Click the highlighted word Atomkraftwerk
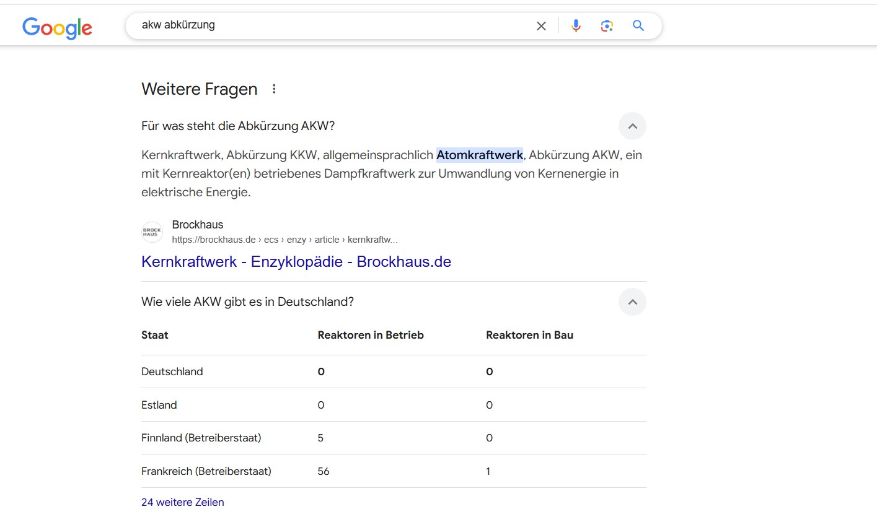 coord(480,155)
